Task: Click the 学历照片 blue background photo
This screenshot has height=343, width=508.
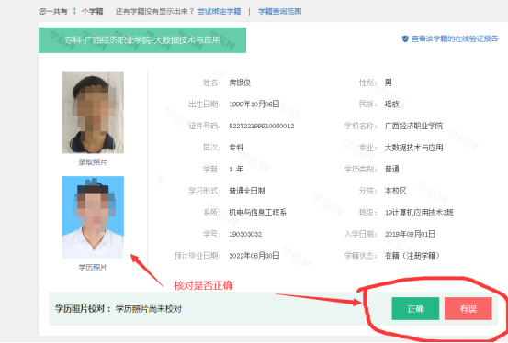Action: [x=93, y=217]
